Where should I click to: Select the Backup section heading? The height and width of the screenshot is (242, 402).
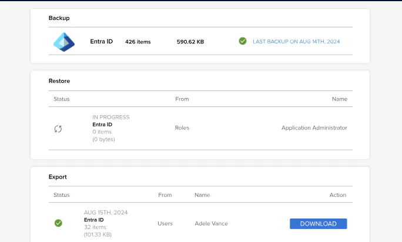(59, 18)
